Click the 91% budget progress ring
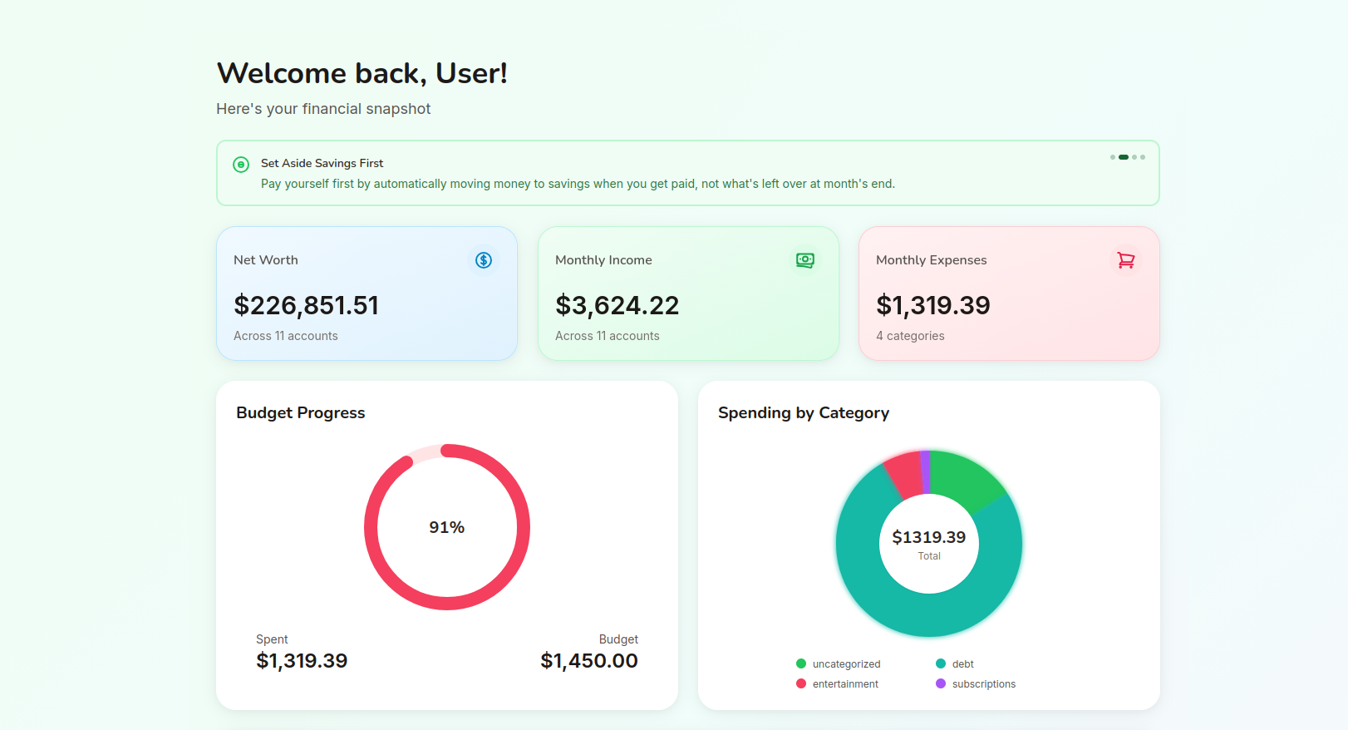Image resolution: width=1348 pixels, height=730 pixels. [447, 527]
